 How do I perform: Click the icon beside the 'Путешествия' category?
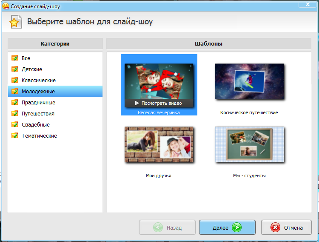point(14,113)
